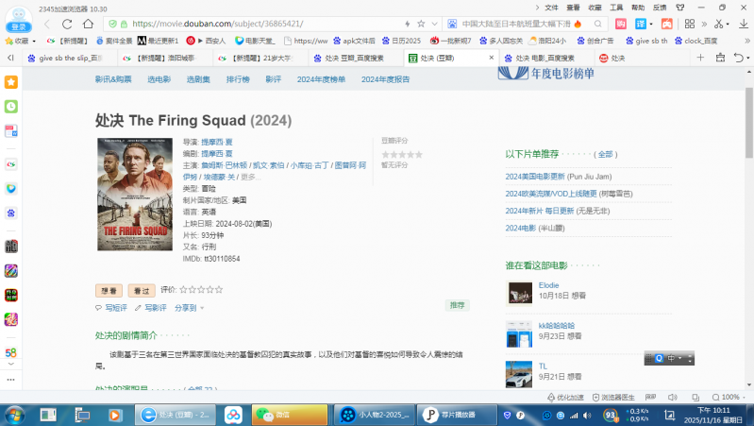Click TL user avatar thumbnail

[x=519, y=374]
